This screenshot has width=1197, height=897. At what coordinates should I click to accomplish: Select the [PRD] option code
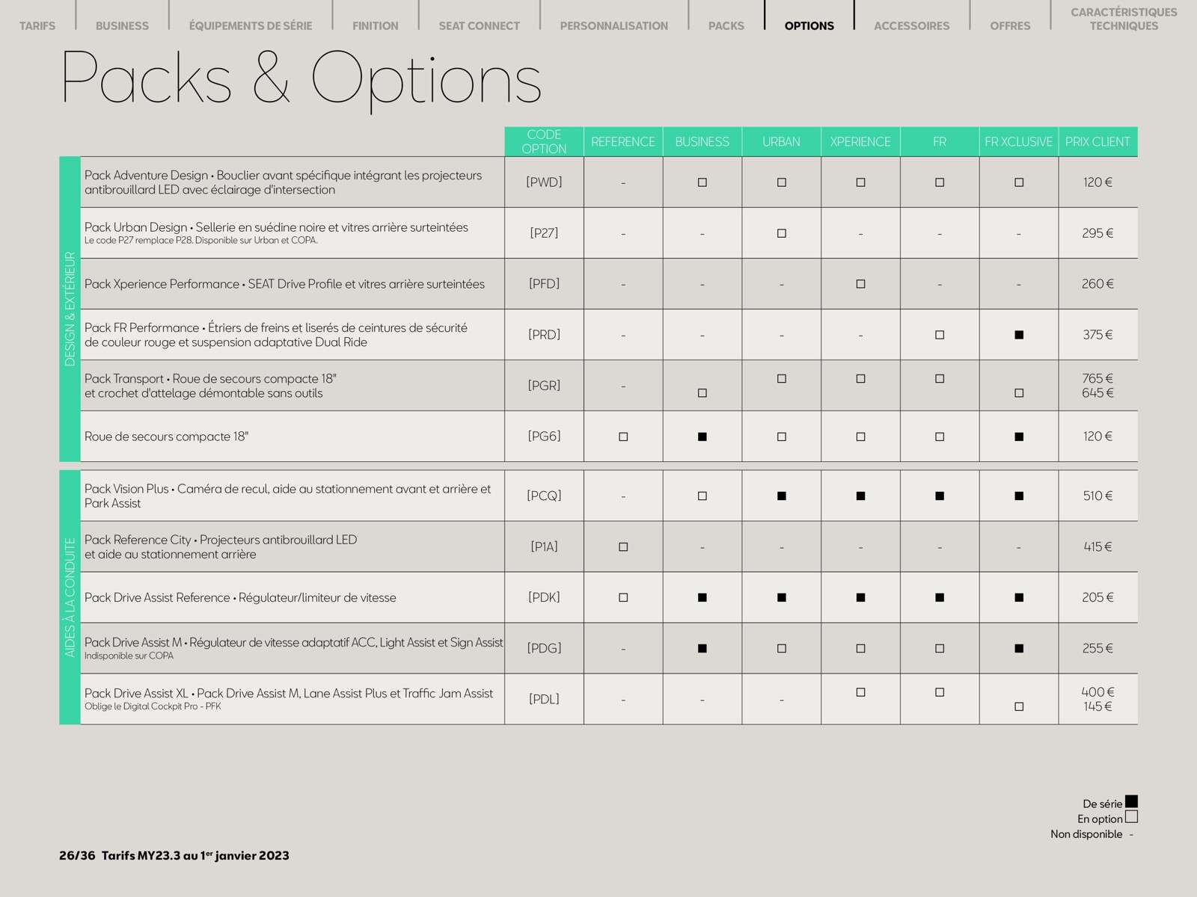[544, 334]
